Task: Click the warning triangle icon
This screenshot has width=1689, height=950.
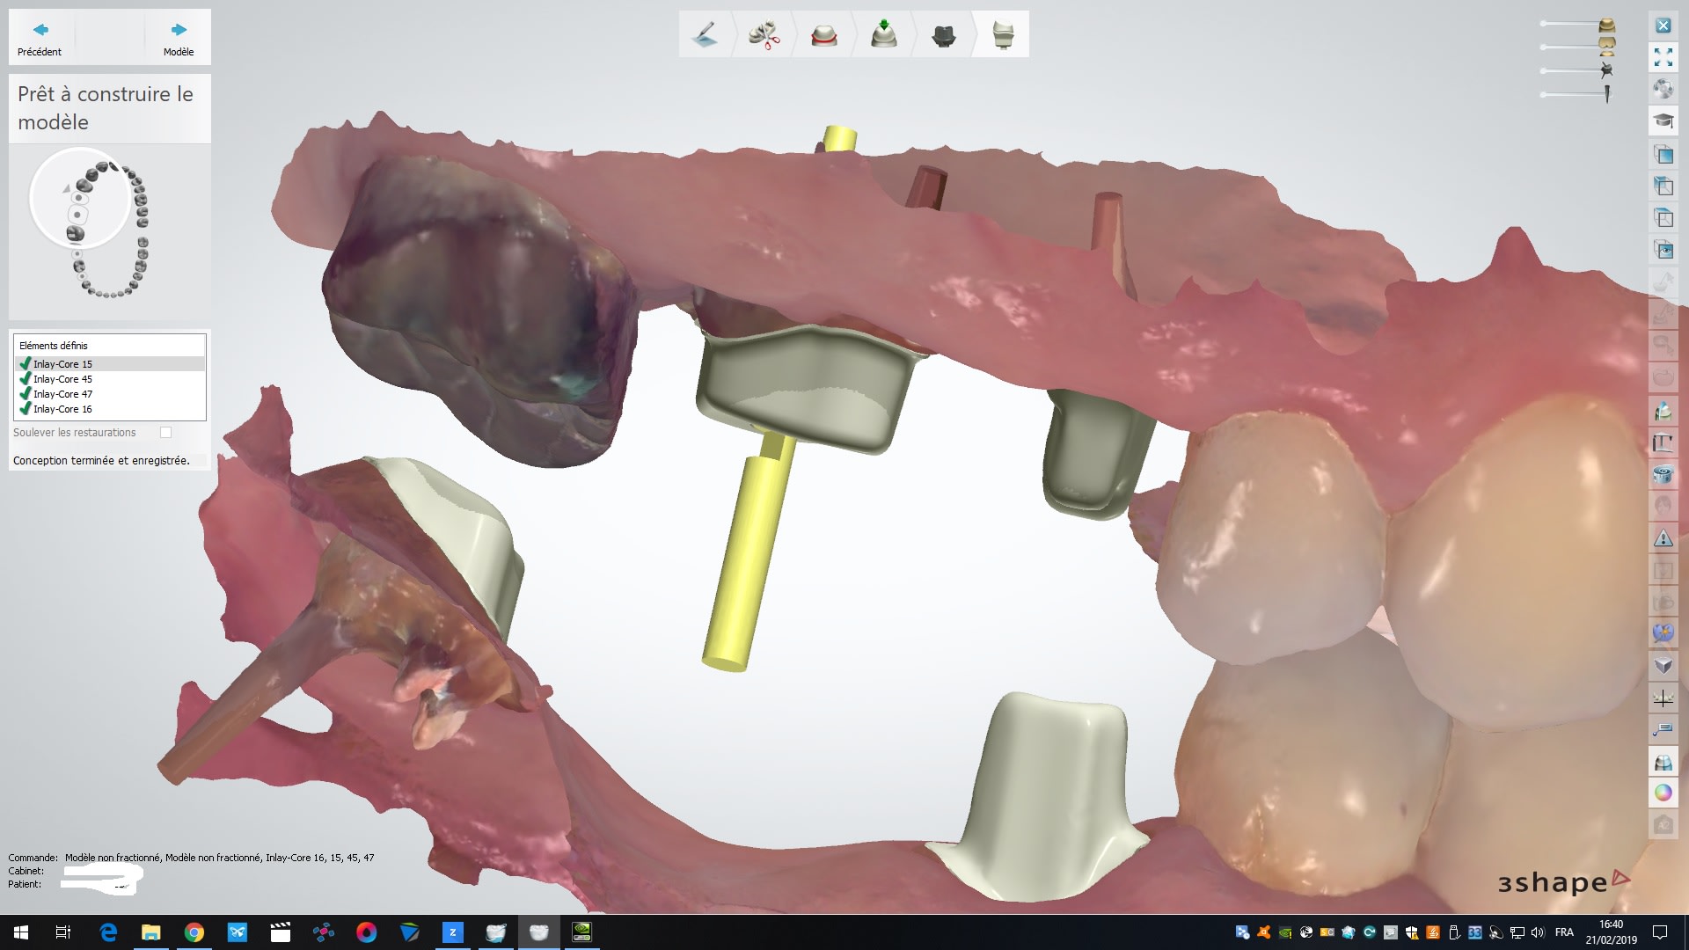Action: tap(1663, 537)
